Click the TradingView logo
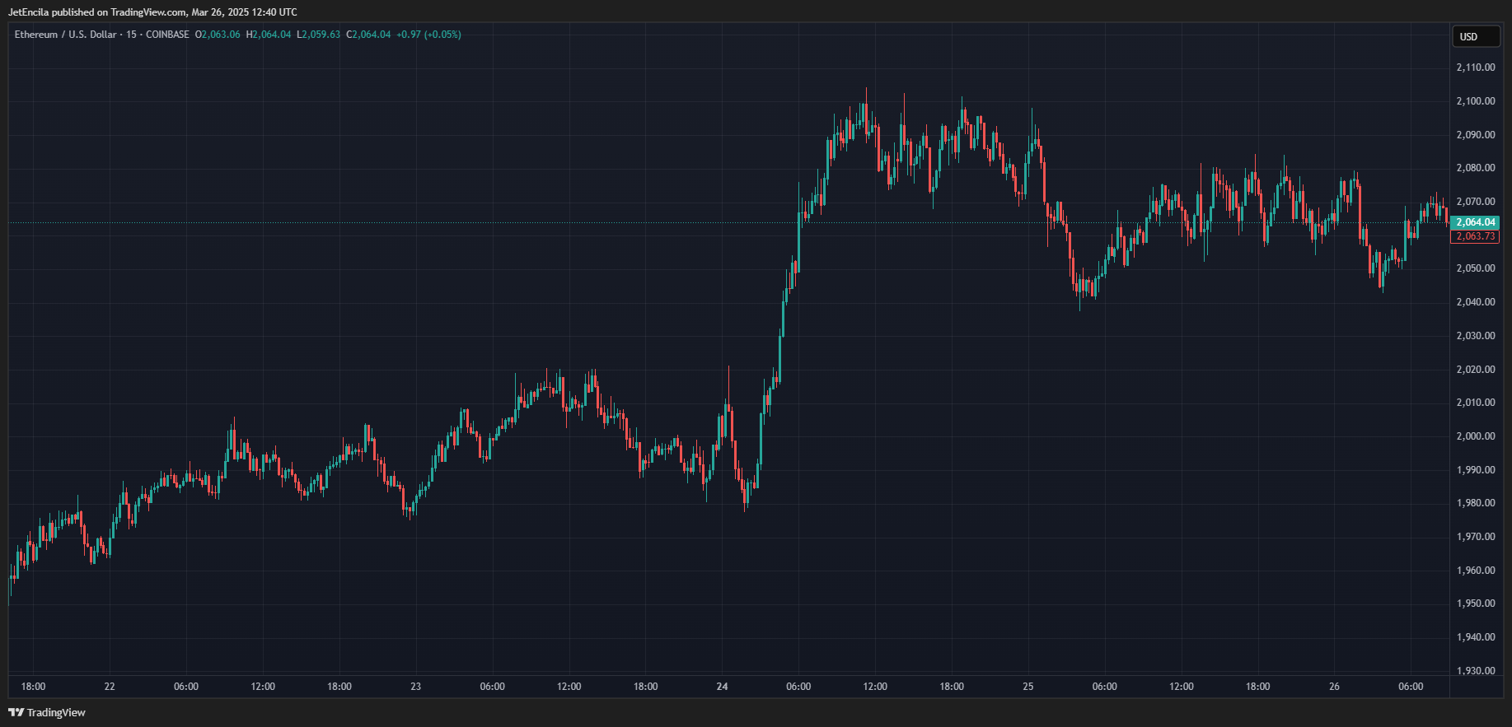The image size is (1512, 727). tap(48, 712)
